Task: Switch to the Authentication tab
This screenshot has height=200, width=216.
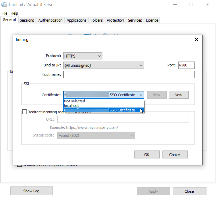Action: point(51,20)
